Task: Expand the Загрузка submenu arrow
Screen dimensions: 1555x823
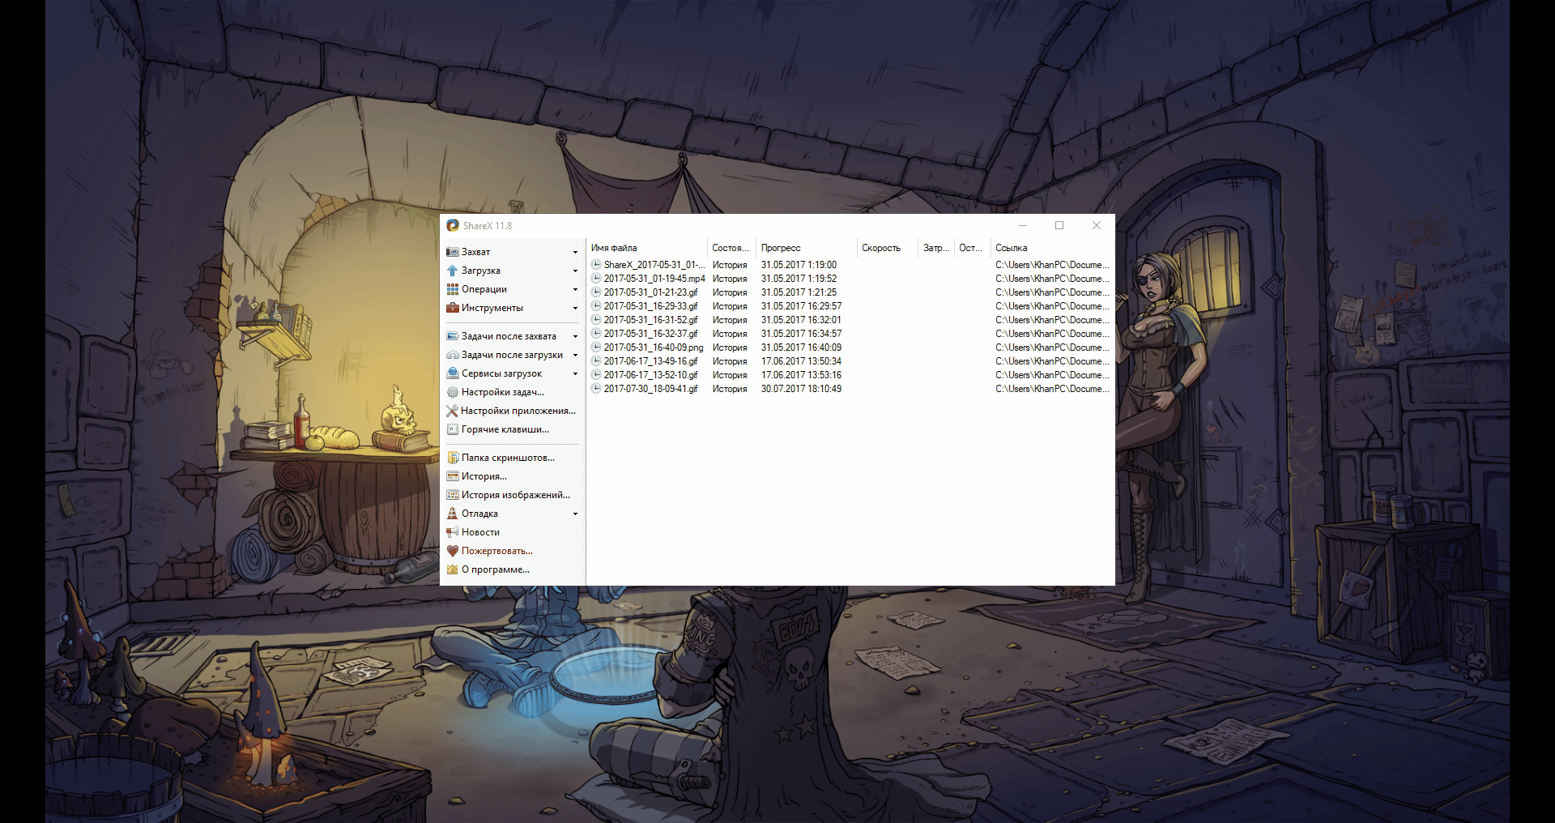Action: point(575,271)
